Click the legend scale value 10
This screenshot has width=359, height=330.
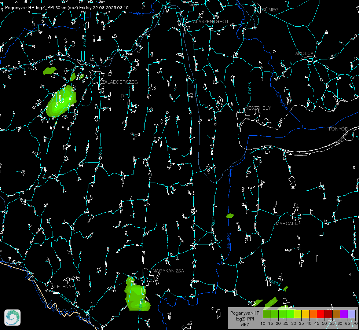[263, 323]
